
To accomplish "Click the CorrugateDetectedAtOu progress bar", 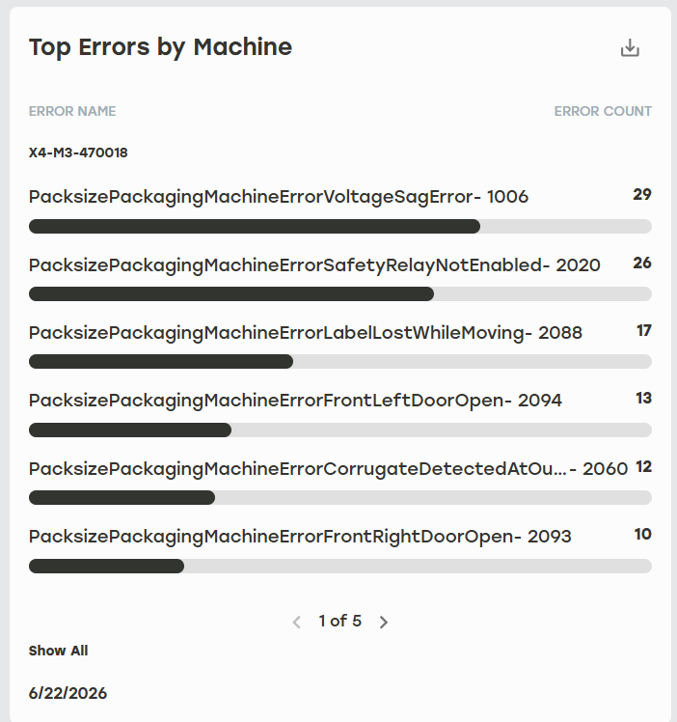I will pyautogui.click(x=339, y=498).
